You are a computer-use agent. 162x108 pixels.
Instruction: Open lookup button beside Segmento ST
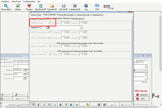click(x=48, y=27)
